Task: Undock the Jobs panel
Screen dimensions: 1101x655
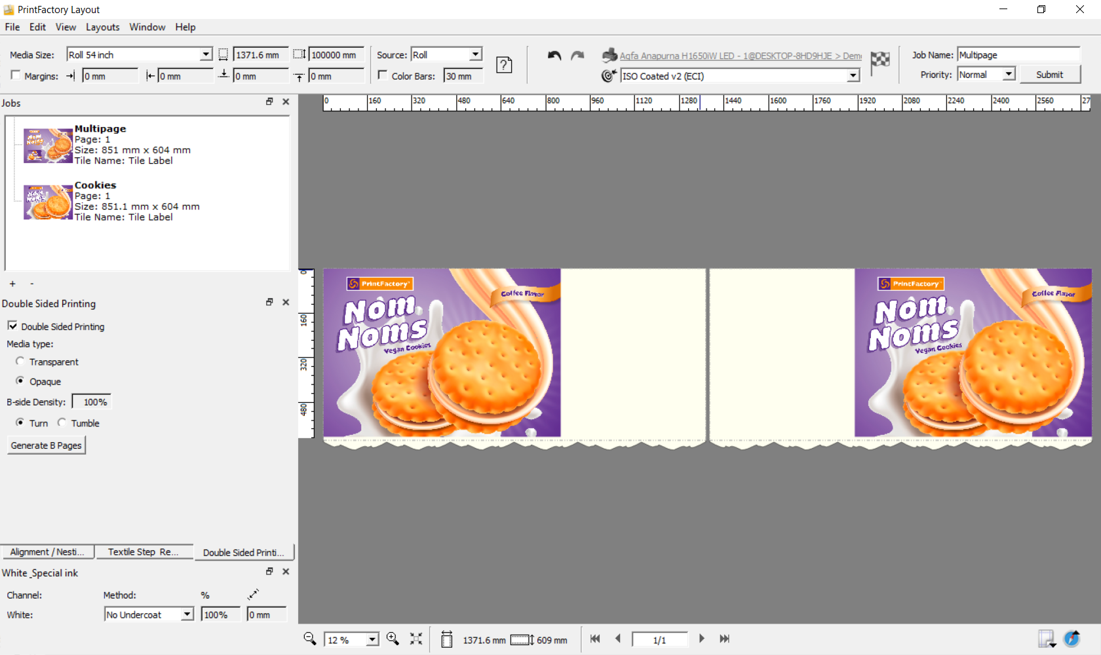Action: pyautogui.click(x=269, y=102)
